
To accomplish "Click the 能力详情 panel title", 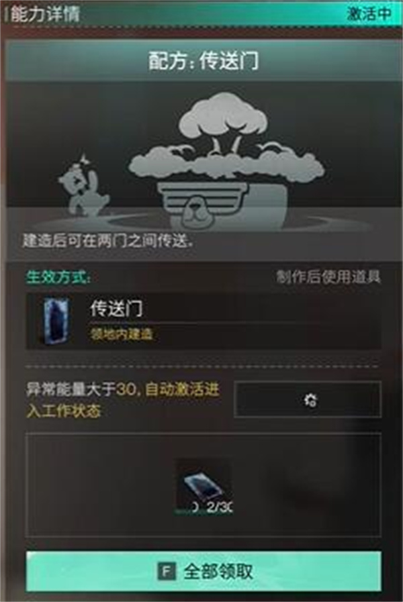I will (x=45, y=14).
